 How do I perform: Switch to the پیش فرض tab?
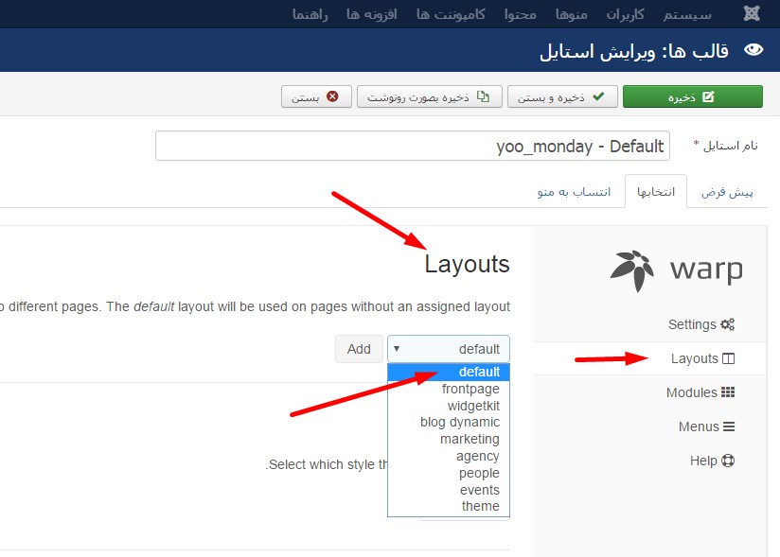point(727,192)
